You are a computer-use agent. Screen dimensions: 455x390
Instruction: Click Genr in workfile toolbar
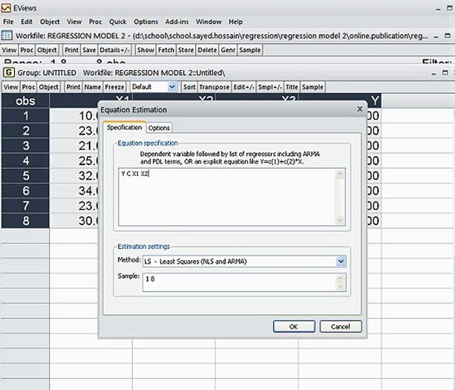[228, 50]
